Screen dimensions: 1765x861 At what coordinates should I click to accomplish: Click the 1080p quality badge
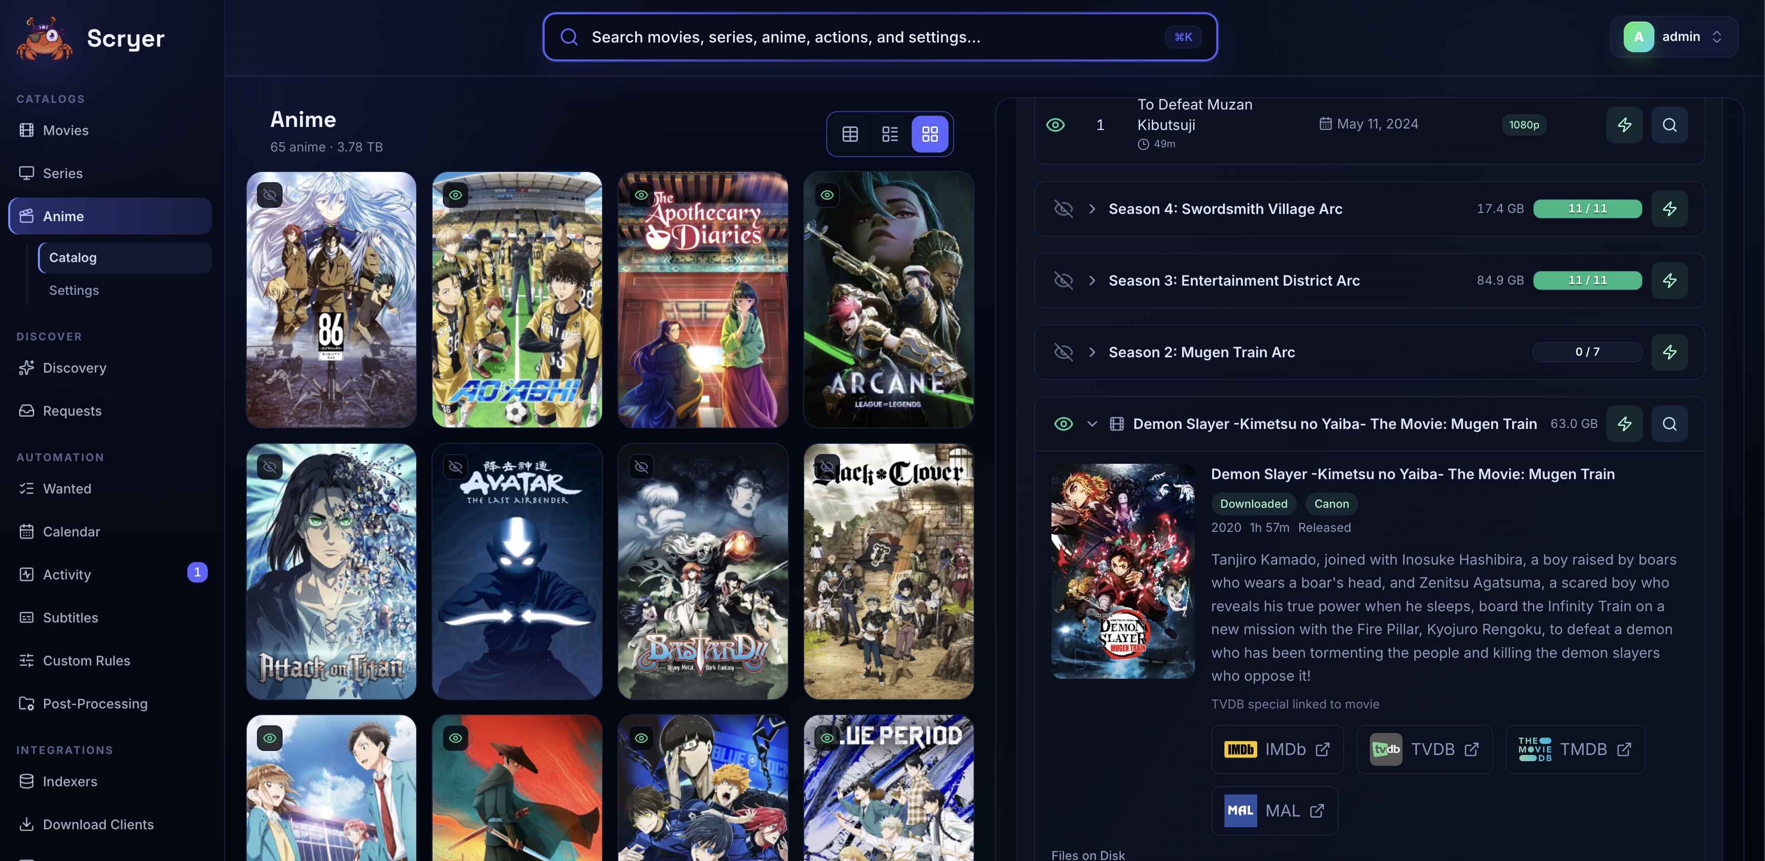(1524, 125)
